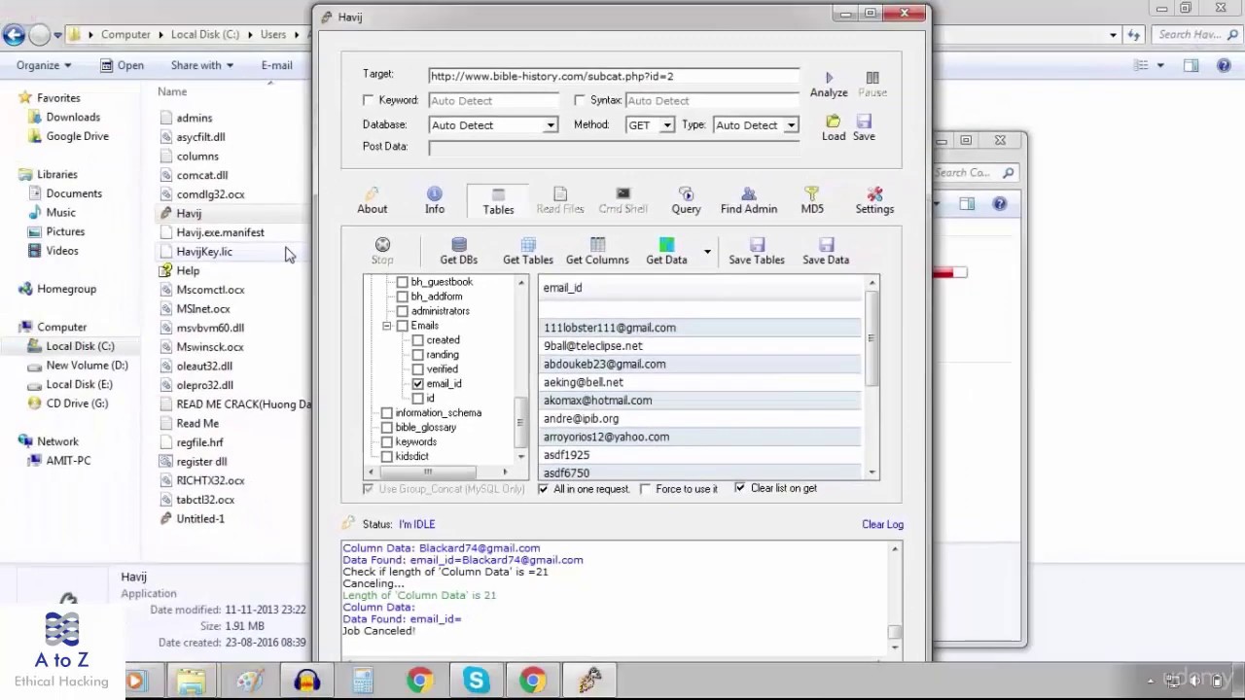Toggle All in one request checkbox
1245x700 pixels.
pos(544,489)
